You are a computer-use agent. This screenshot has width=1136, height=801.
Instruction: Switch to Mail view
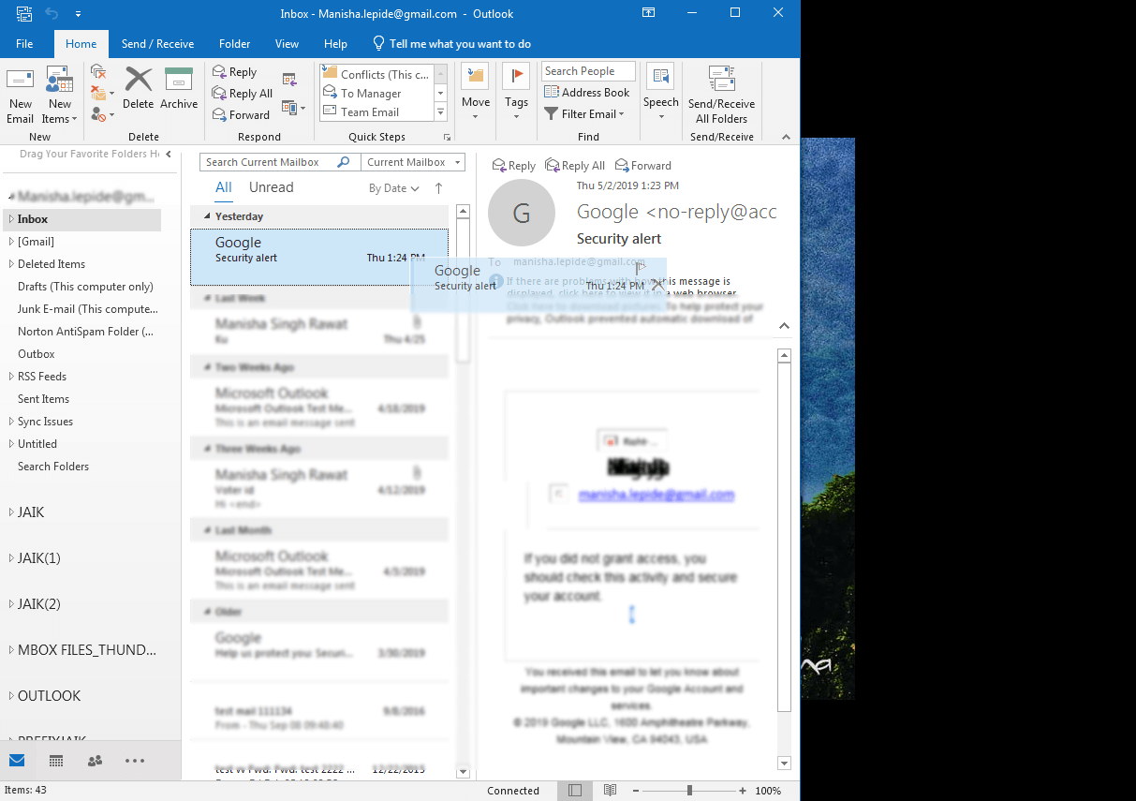pyautogui.click(x=17, y=761)
